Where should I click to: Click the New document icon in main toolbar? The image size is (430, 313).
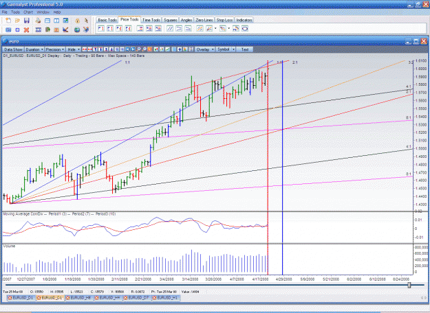pyautogui.click(x=8, y=21)
